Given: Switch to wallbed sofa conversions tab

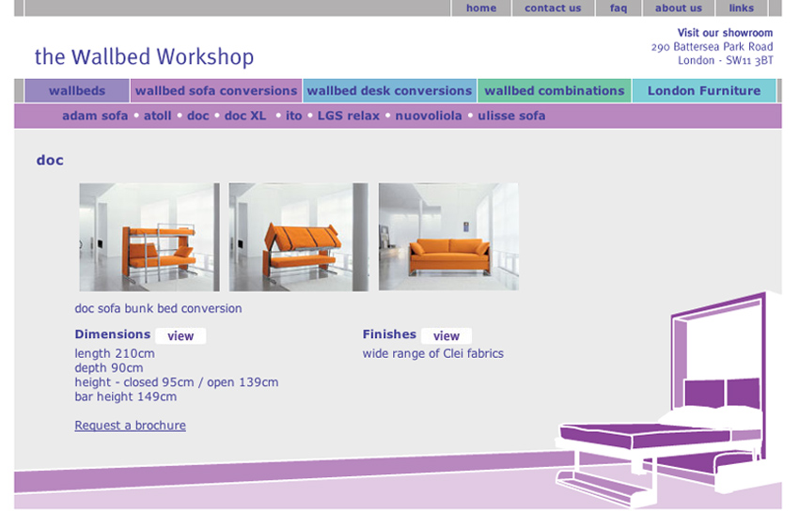Looking at the screenshot, I should [216, 90].
